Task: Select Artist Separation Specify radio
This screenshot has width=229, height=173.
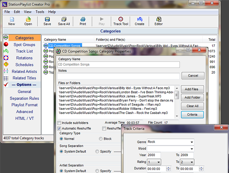Action: tap(97, 171)
